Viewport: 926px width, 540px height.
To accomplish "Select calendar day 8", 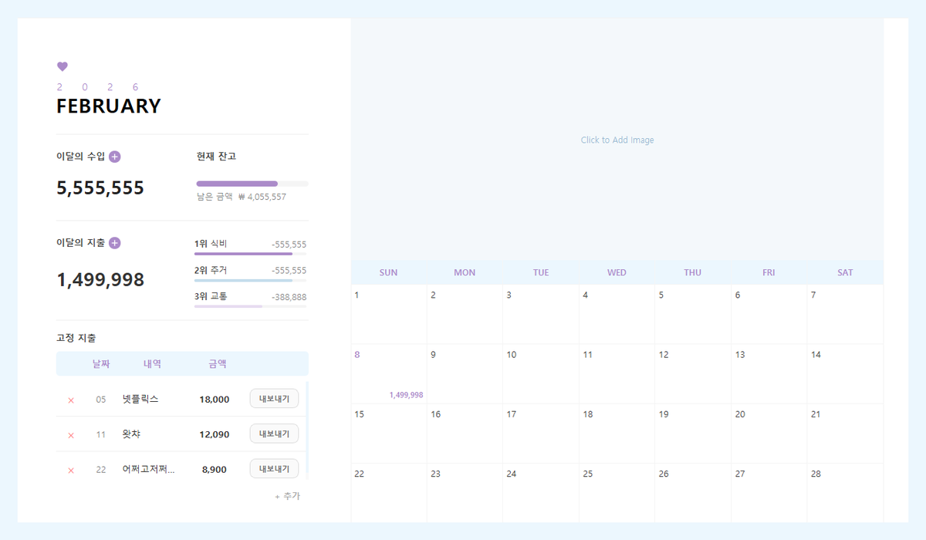I will 389,373.
